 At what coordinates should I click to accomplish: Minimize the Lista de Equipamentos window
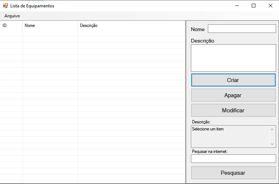coord(236,6)
